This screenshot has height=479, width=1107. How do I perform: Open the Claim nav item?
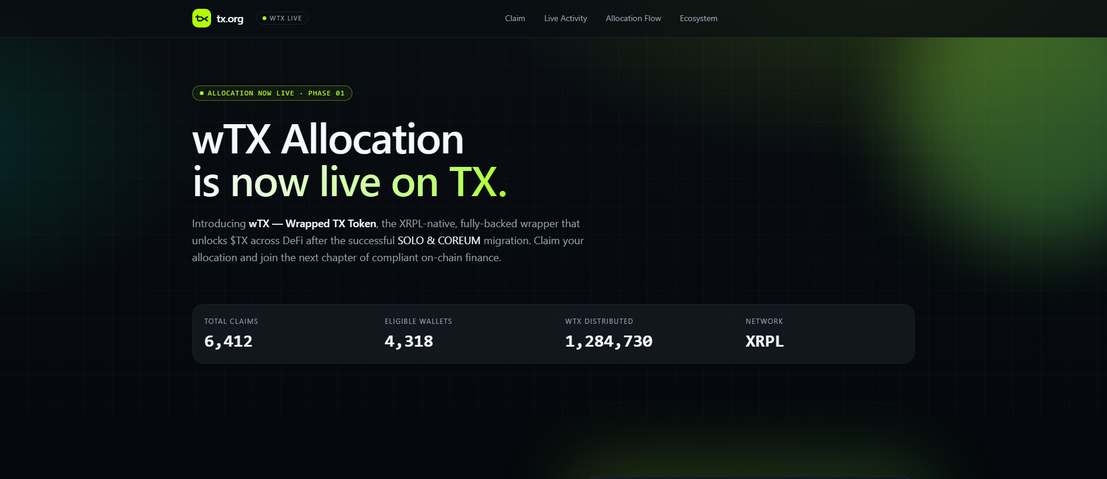515,18
